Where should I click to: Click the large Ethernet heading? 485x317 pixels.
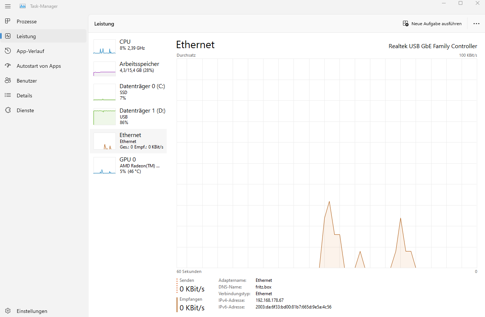click(195, 45)
